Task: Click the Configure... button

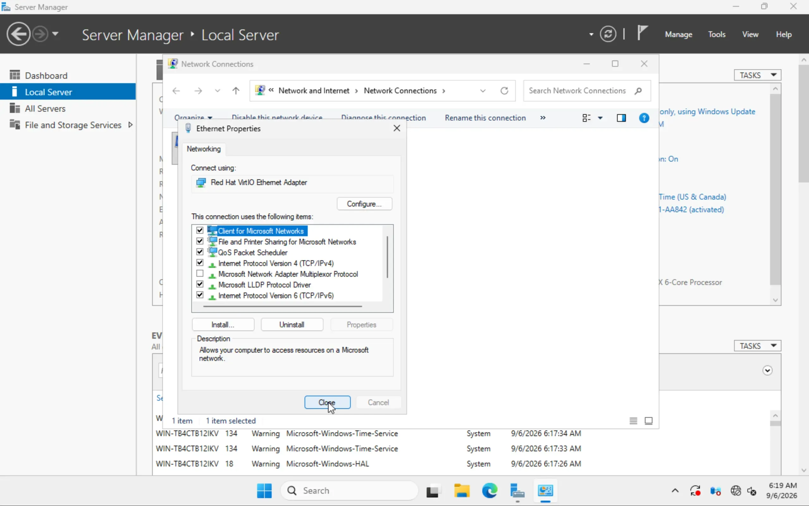Action: pos(364,204)
